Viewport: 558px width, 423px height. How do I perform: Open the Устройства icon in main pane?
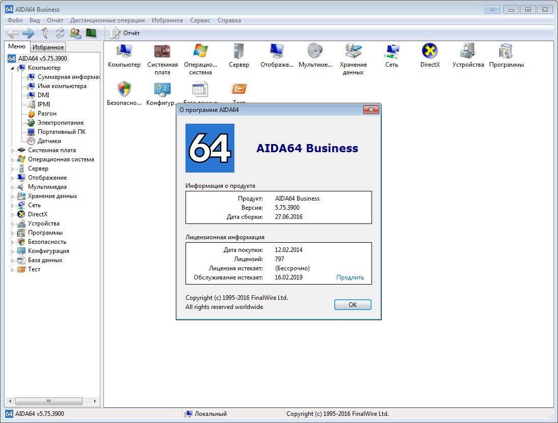pyautogui.click(x=468, y=55)
